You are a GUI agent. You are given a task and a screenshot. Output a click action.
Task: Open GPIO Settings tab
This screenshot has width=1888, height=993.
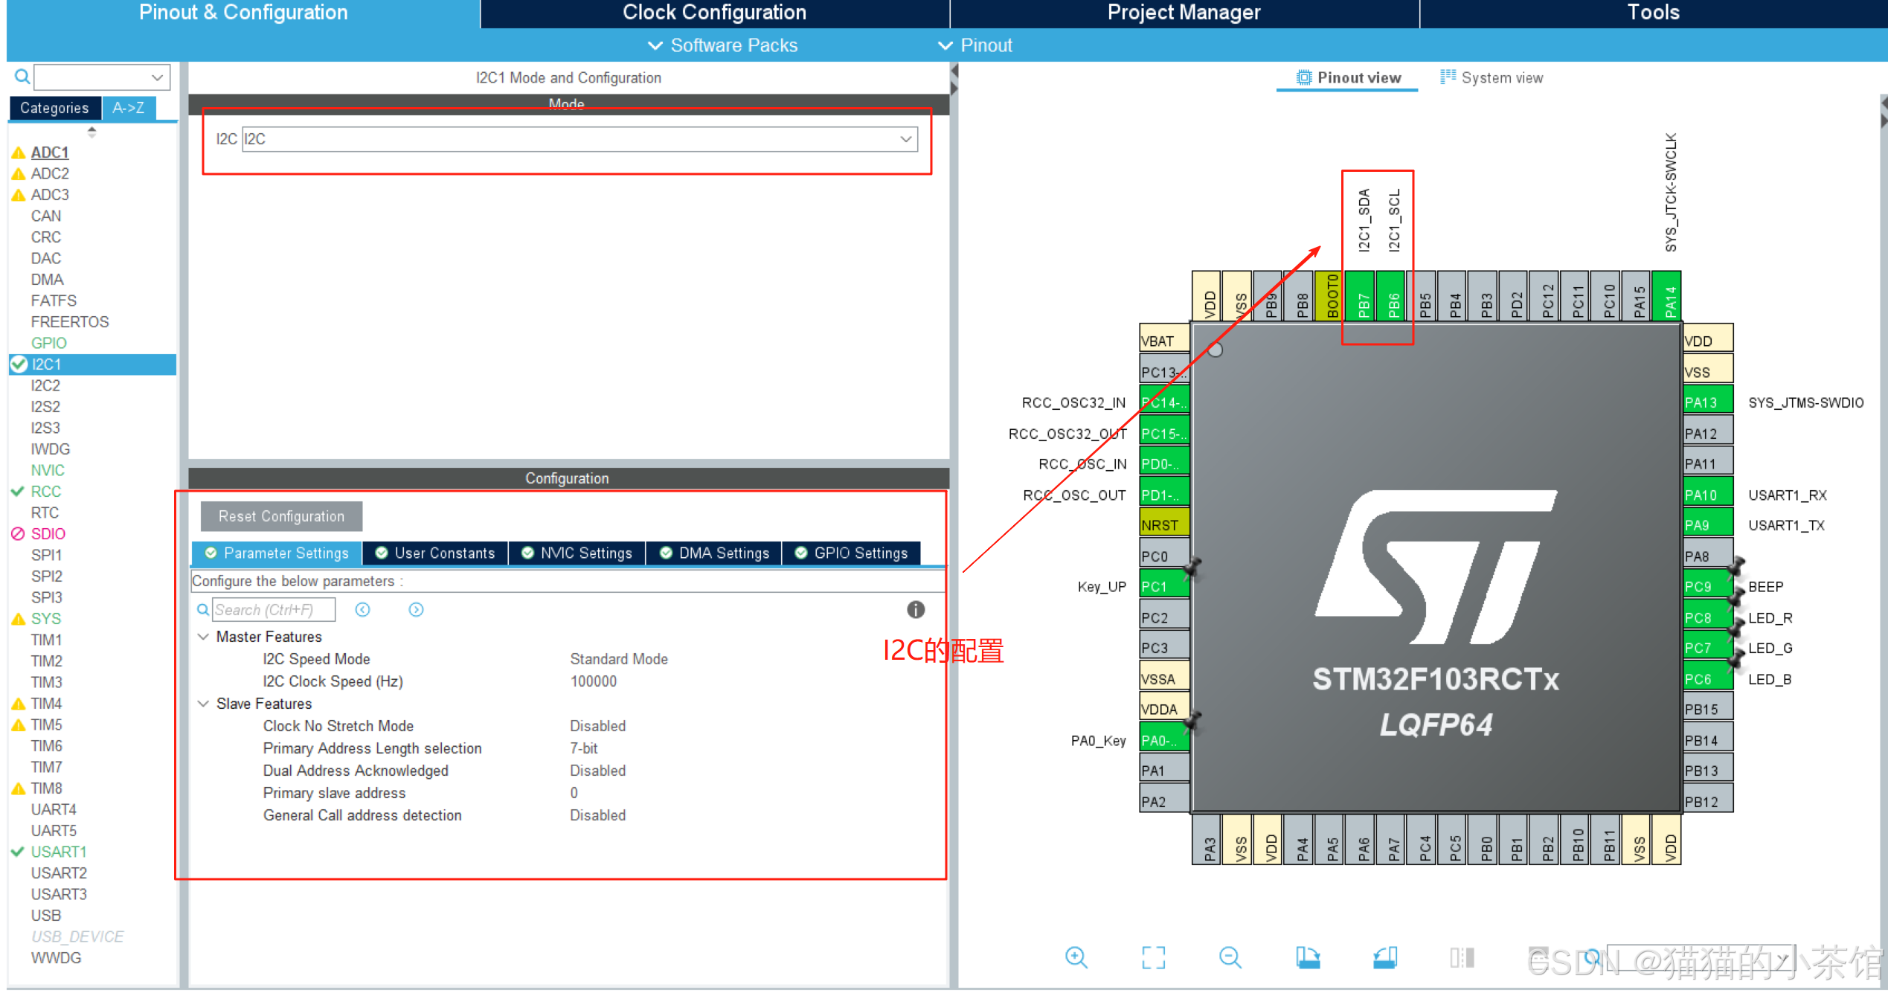point(851,553)
